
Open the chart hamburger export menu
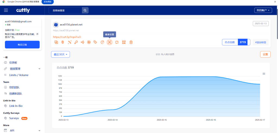pos(264,74)
